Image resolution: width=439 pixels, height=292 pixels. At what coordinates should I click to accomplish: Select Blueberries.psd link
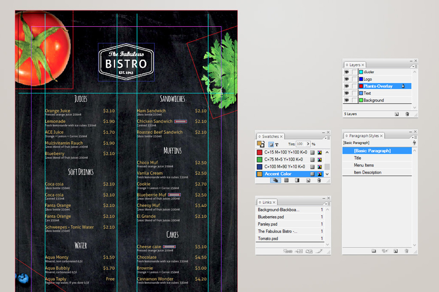[290, 217]
